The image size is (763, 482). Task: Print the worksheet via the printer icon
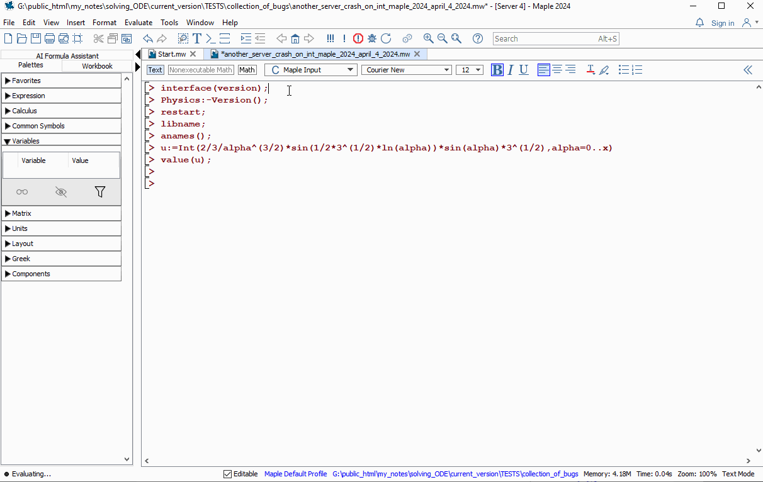[50, 38]
